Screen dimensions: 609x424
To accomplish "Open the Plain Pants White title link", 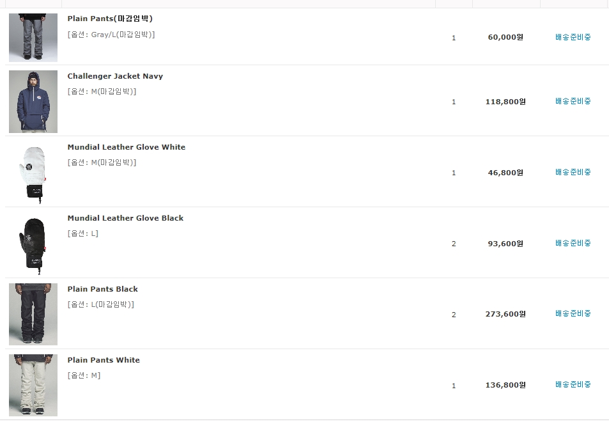I will coord(104,360).
